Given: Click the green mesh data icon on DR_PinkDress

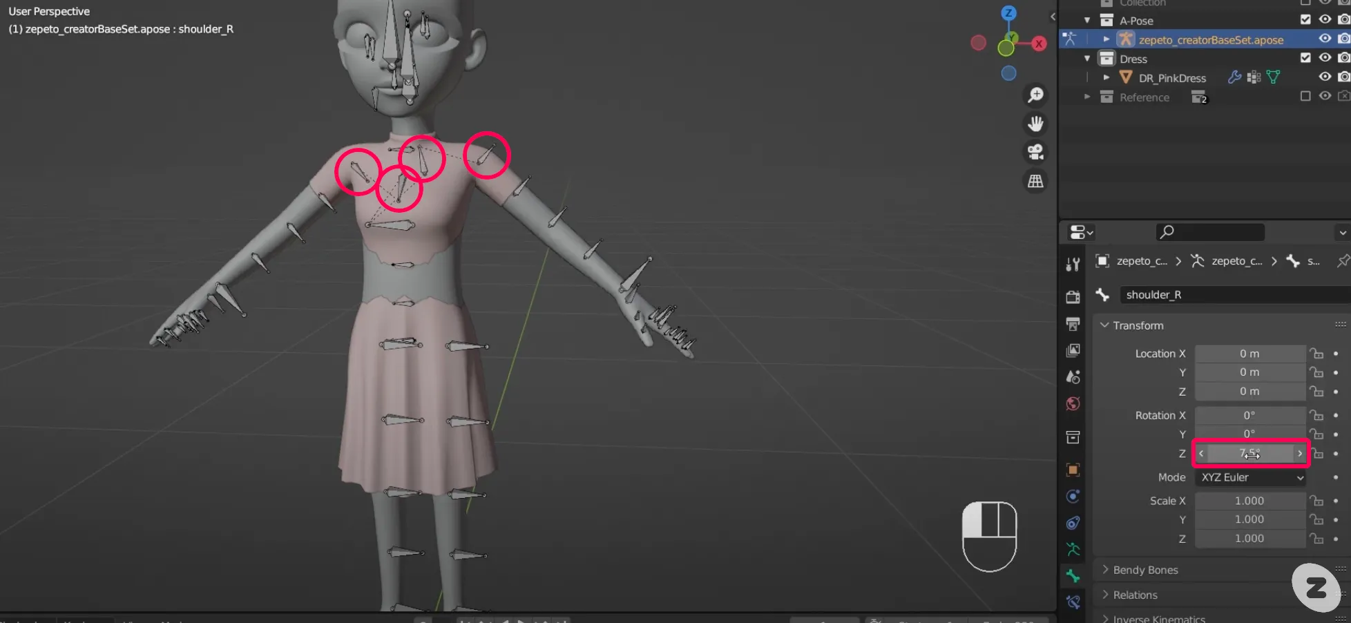Looking at the screenshot, I should 1273,77.
